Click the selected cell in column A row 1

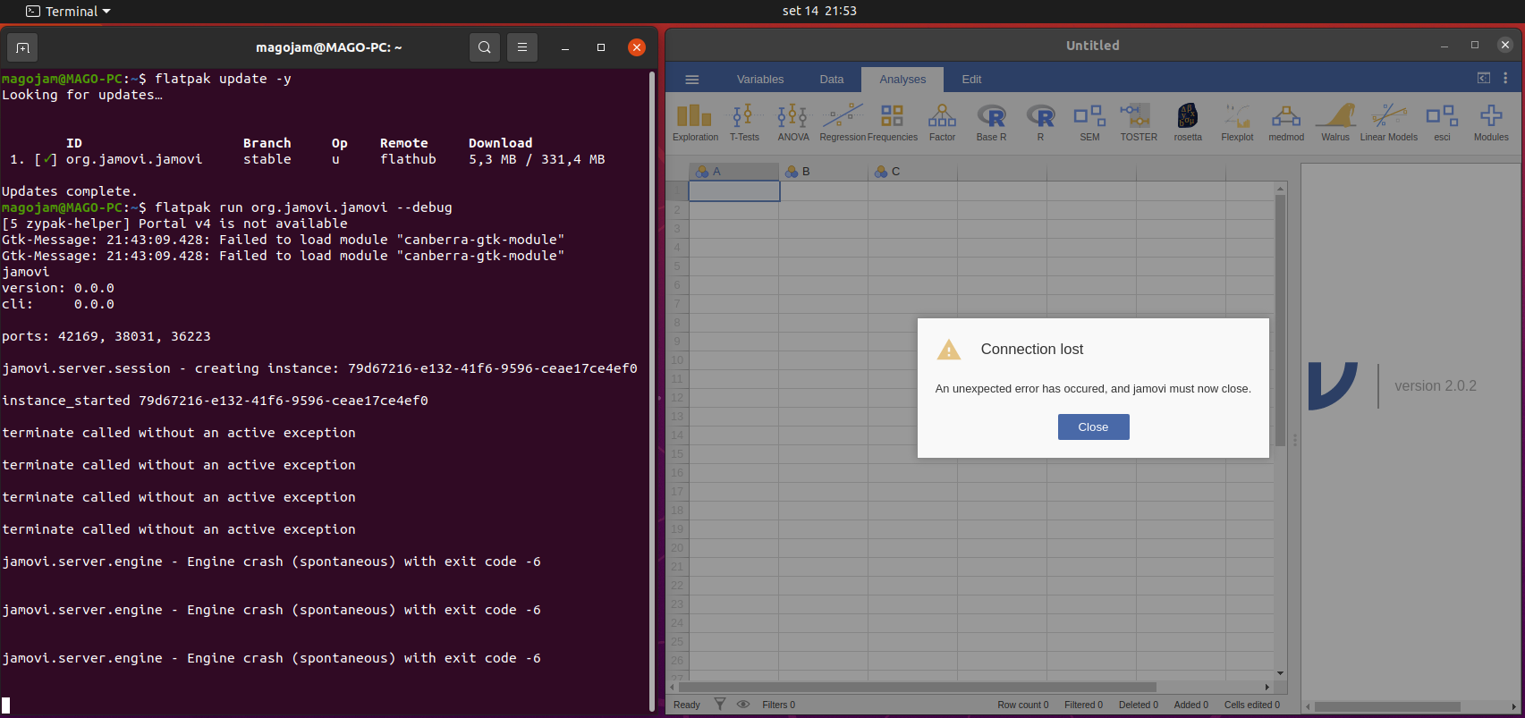[734, 191]
